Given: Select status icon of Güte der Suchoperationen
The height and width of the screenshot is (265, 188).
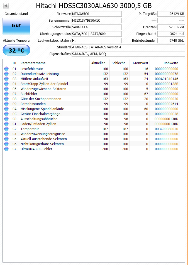Looking at the screenshot, I should pos(6,99).
